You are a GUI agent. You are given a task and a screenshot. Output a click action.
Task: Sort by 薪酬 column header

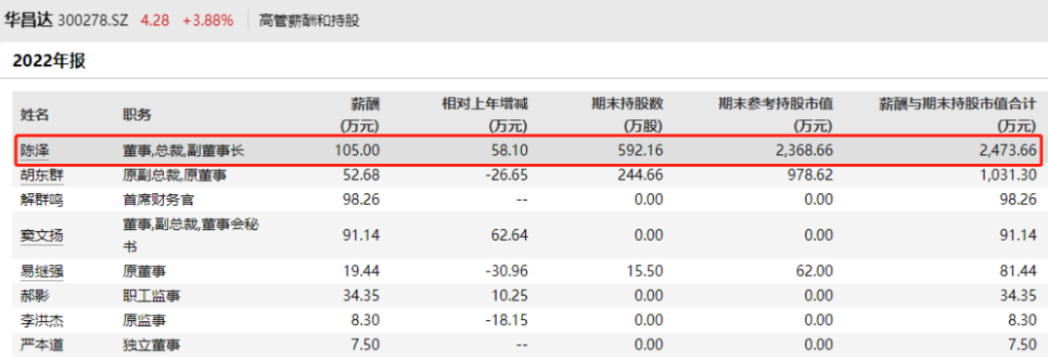click(360, 115)
